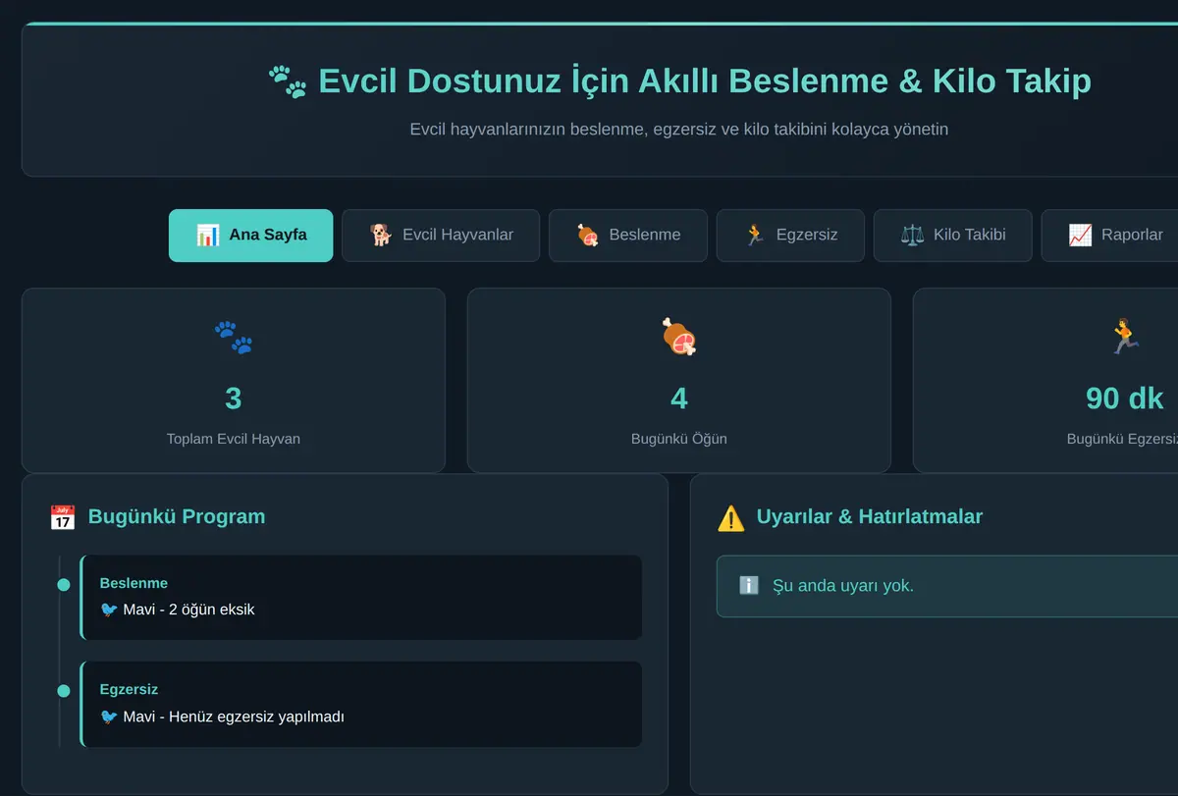1178x796 pixels.
Task: Click the Bugünkü Program heading
Action: 177,516
